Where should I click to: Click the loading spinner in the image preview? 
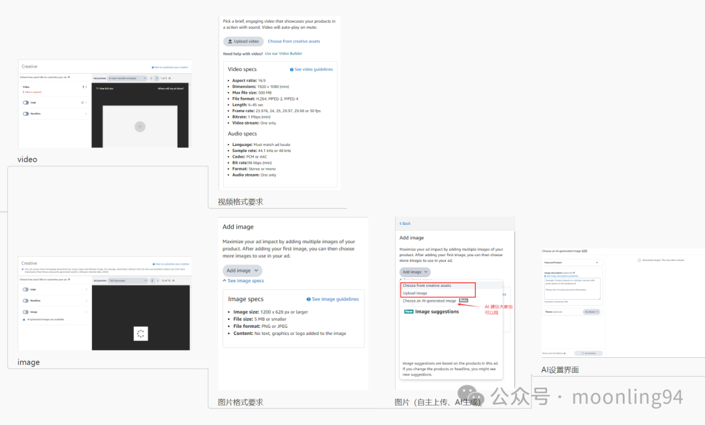click(141, 333)
